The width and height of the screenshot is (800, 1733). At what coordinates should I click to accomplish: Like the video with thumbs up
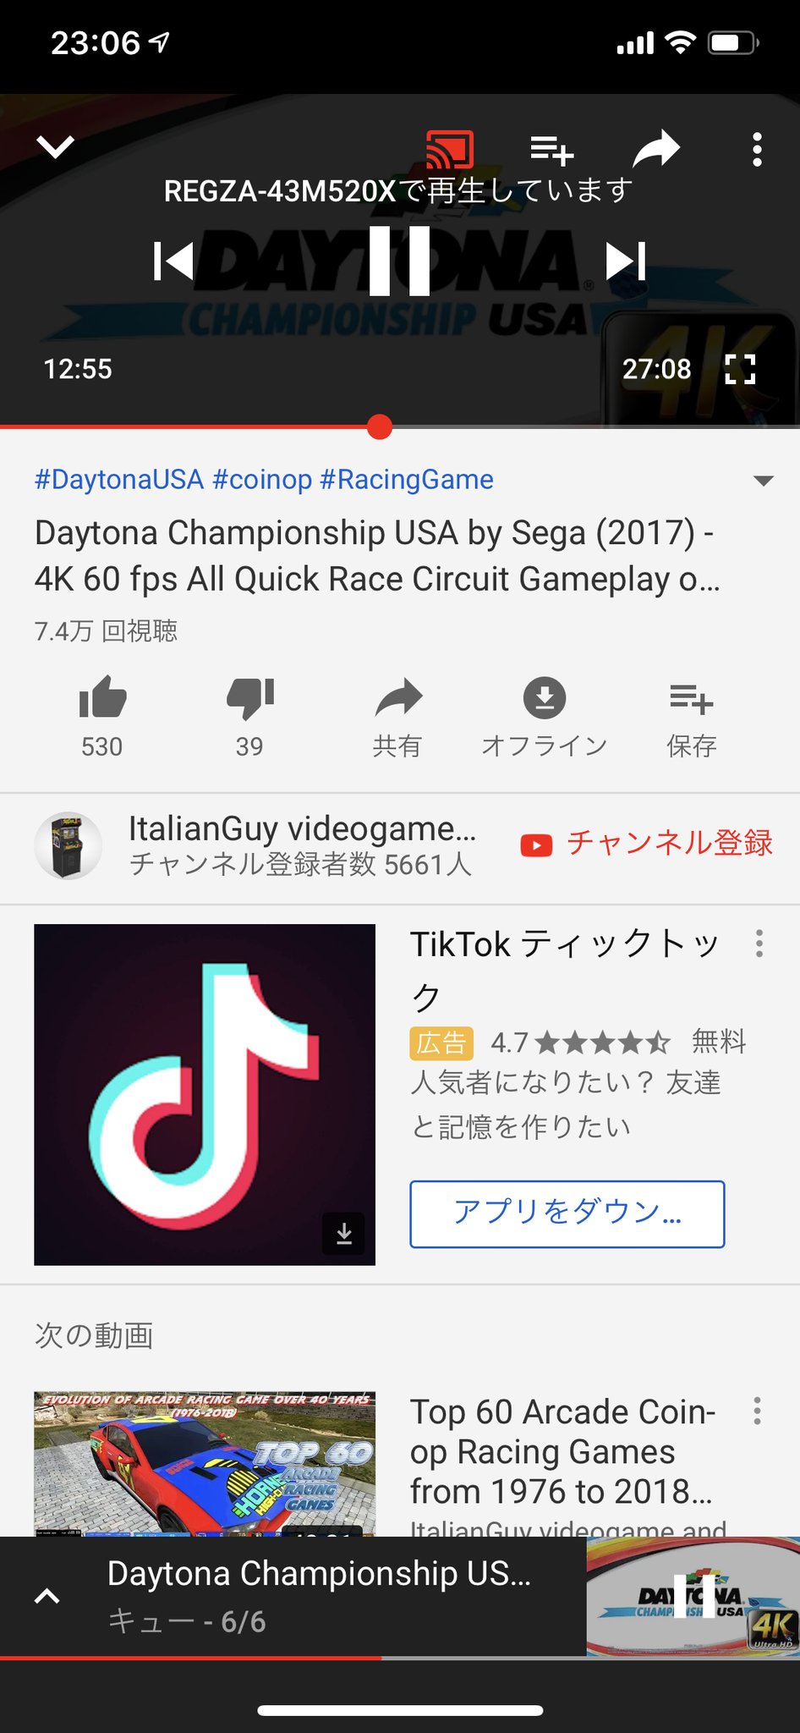[x=102, y=717]
